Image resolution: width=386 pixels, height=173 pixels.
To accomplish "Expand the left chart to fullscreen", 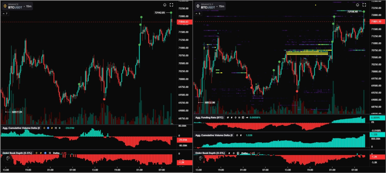I will [171, 5].
